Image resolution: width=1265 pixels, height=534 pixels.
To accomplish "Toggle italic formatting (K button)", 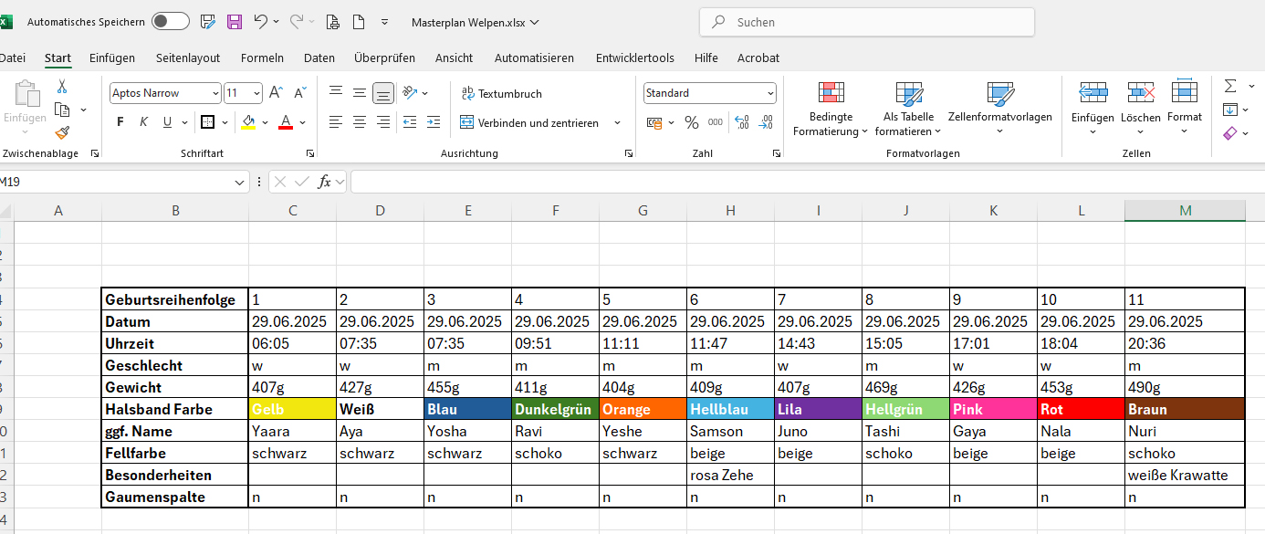I will pyautogui.click(x=143, y=122).
